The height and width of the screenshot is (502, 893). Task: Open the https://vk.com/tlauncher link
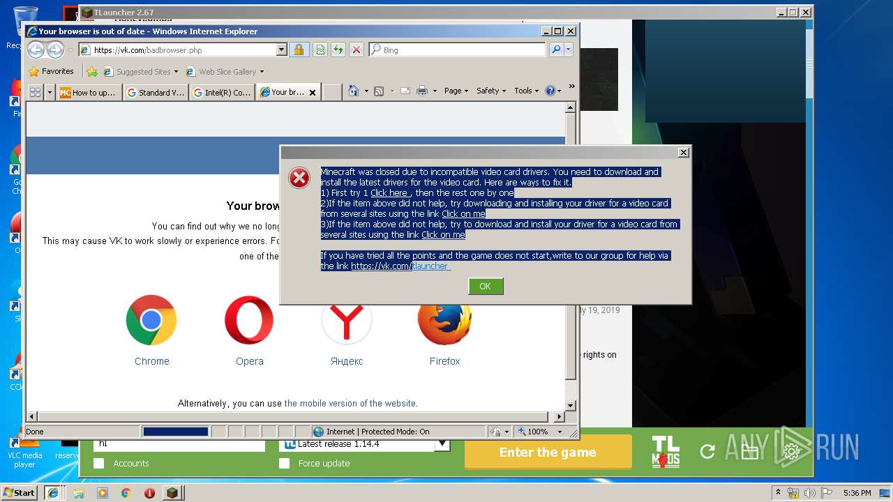pyautogui.click(x=400, y=266)
